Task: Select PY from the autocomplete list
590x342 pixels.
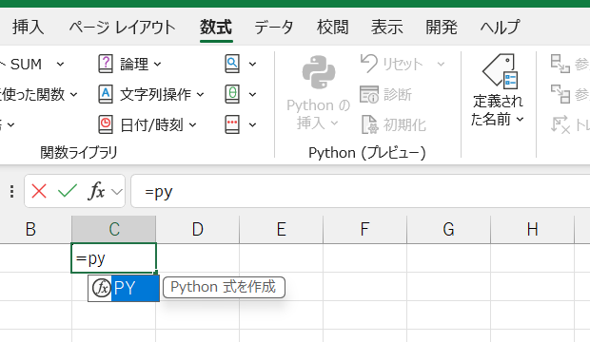Action: pyautogui.click(x=124, y=288)
